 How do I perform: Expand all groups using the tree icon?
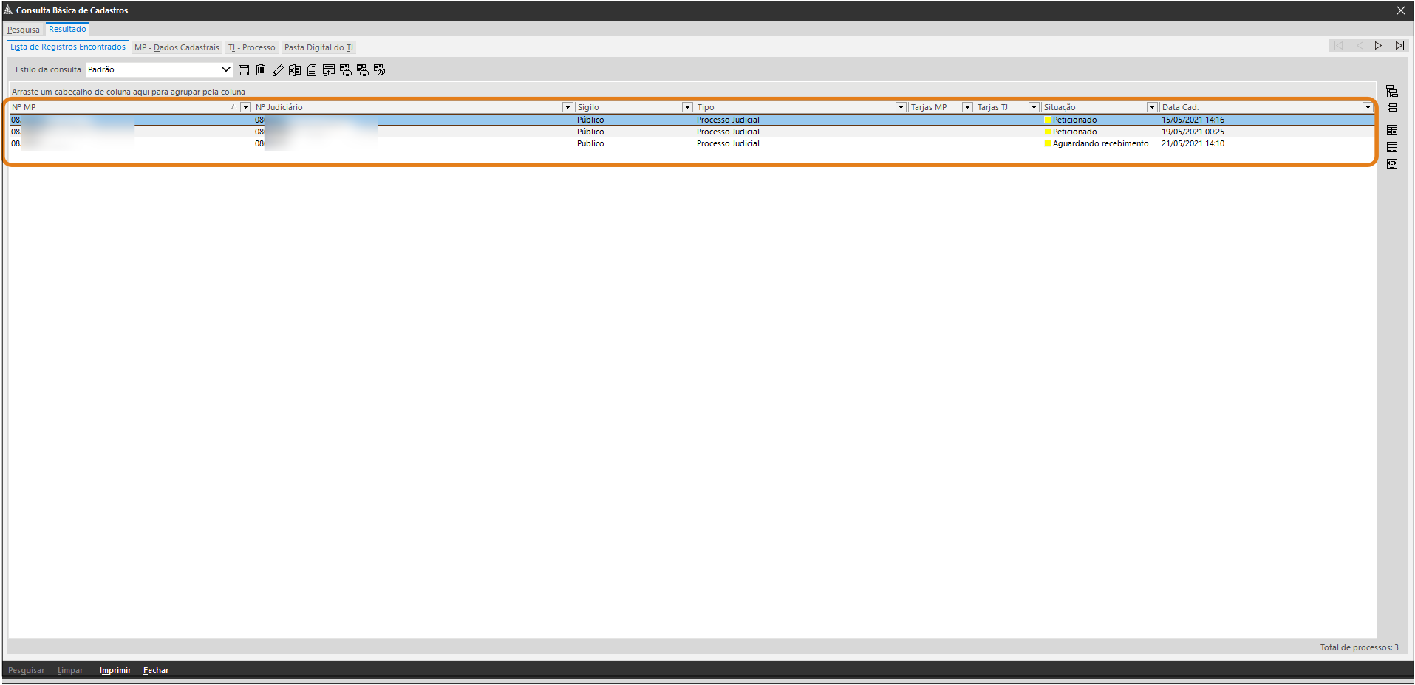[1392, 91]
